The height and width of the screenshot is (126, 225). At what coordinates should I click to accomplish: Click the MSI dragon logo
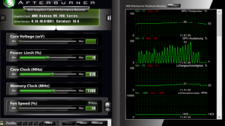click(9, 4)
